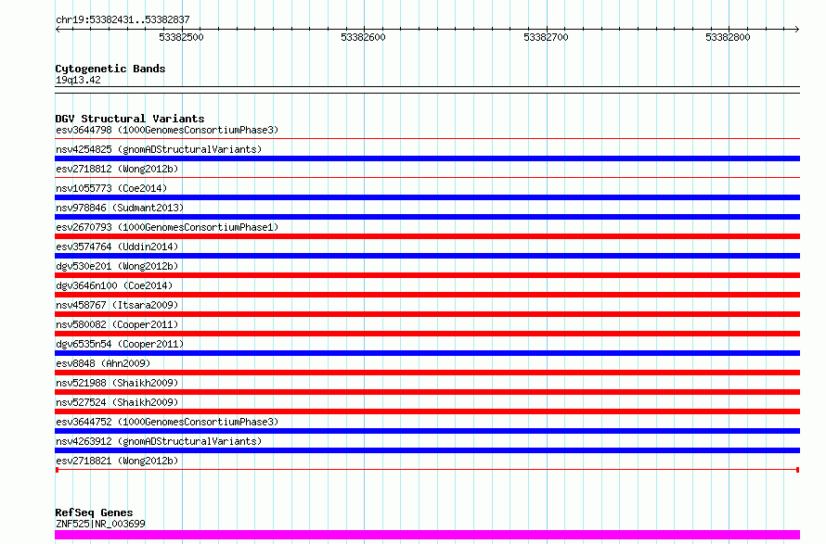Click the chr19:53382431..53382837 position label
Image resolution: width=826 pixels, height=544 pixels.
(123, 19)
